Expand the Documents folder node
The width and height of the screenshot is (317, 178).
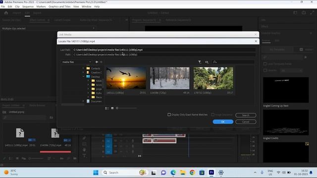click(x=83, y=101)
